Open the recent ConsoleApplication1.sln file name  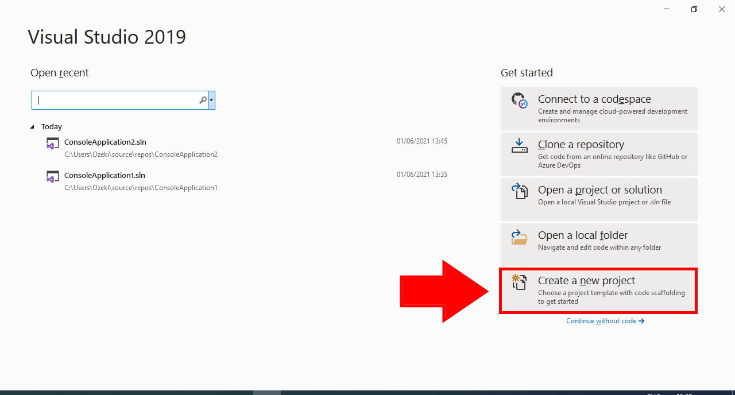(105, 175)
